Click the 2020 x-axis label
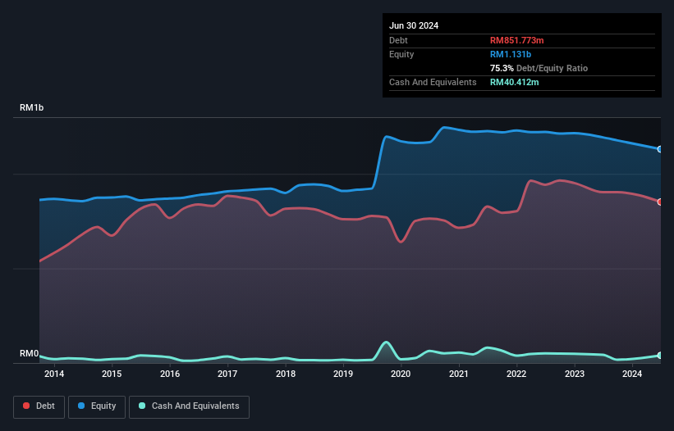This screenshot has height=431, width=674. coord(401,374)
